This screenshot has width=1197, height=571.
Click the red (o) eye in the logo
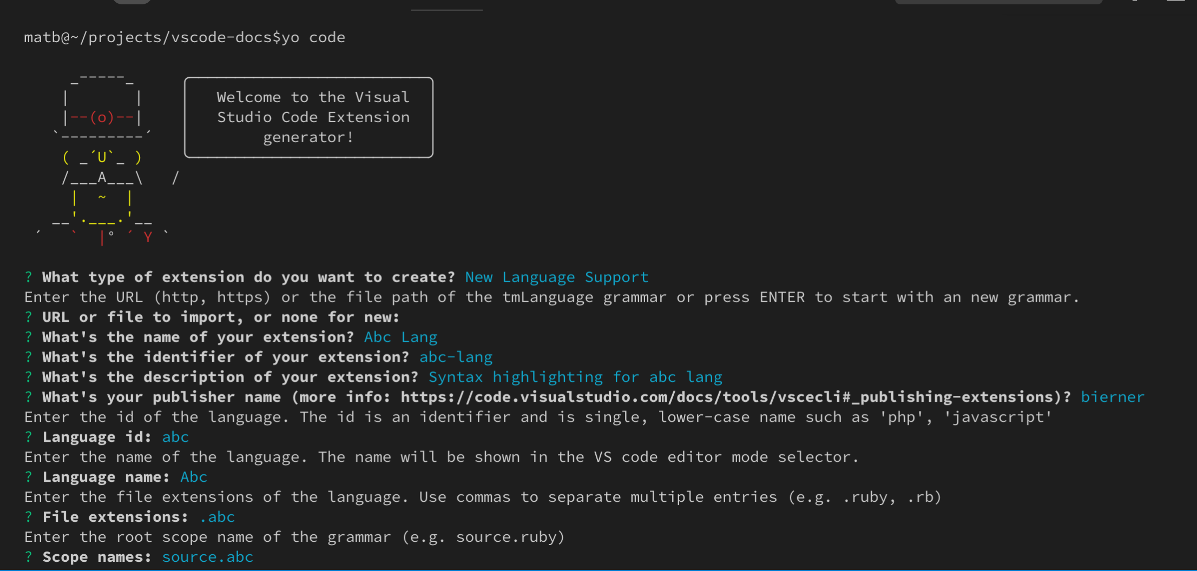(x=101, y=117)
